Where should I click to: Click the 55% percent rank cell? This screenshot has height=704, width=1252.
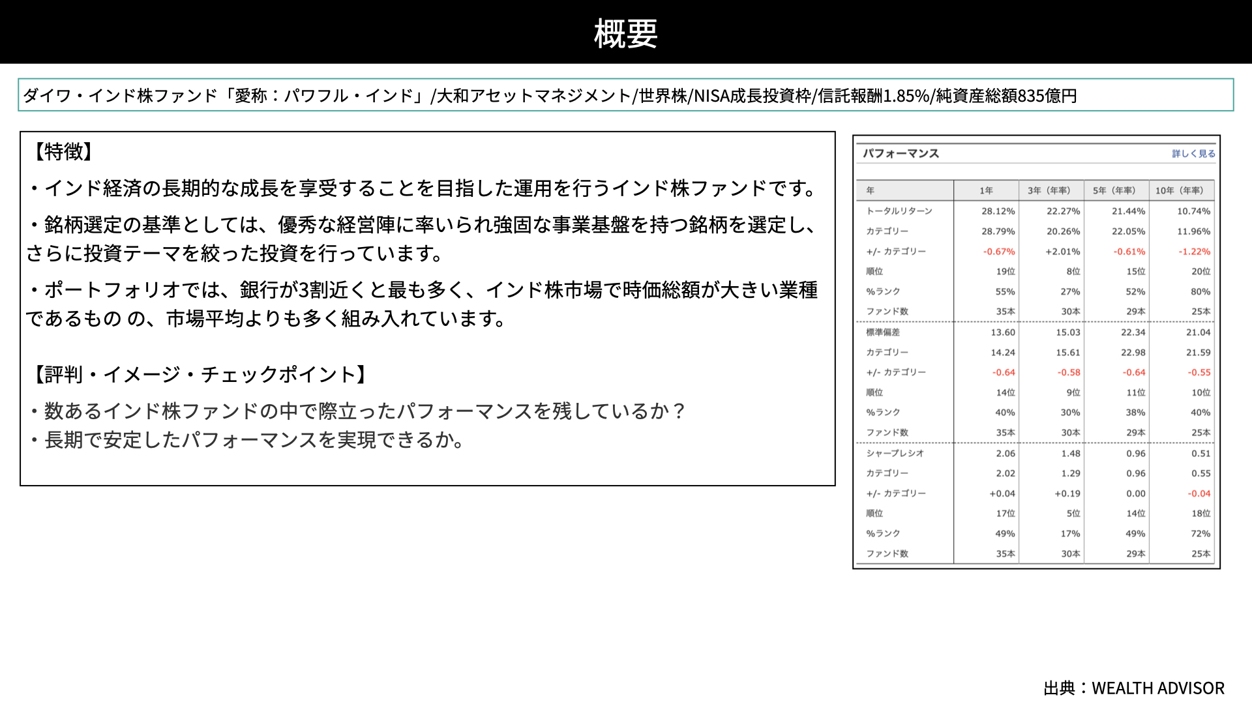(1006, 292)
